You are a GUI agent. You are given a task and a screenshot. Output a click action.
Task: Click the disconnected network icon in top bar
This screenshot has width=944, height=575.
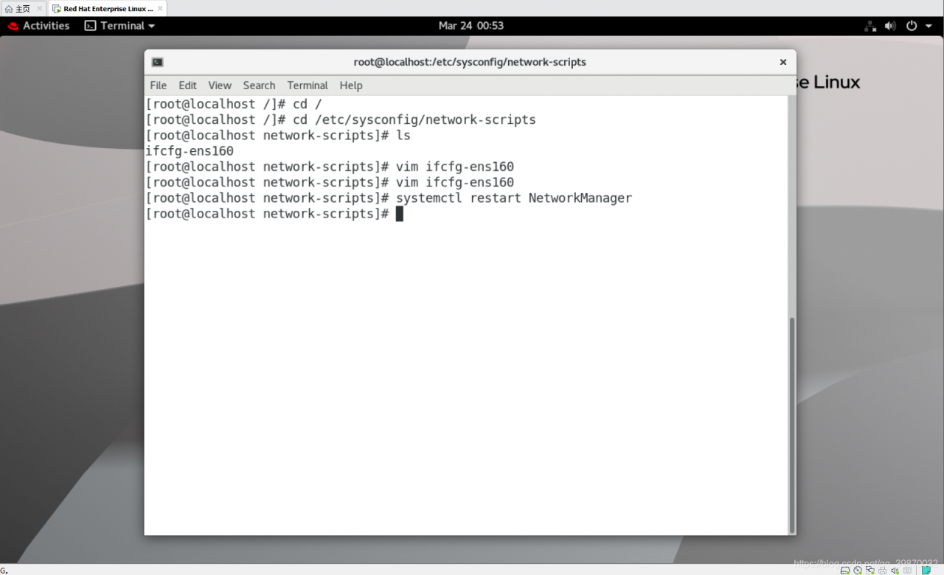pyautogui.click(x=870, y=26)
